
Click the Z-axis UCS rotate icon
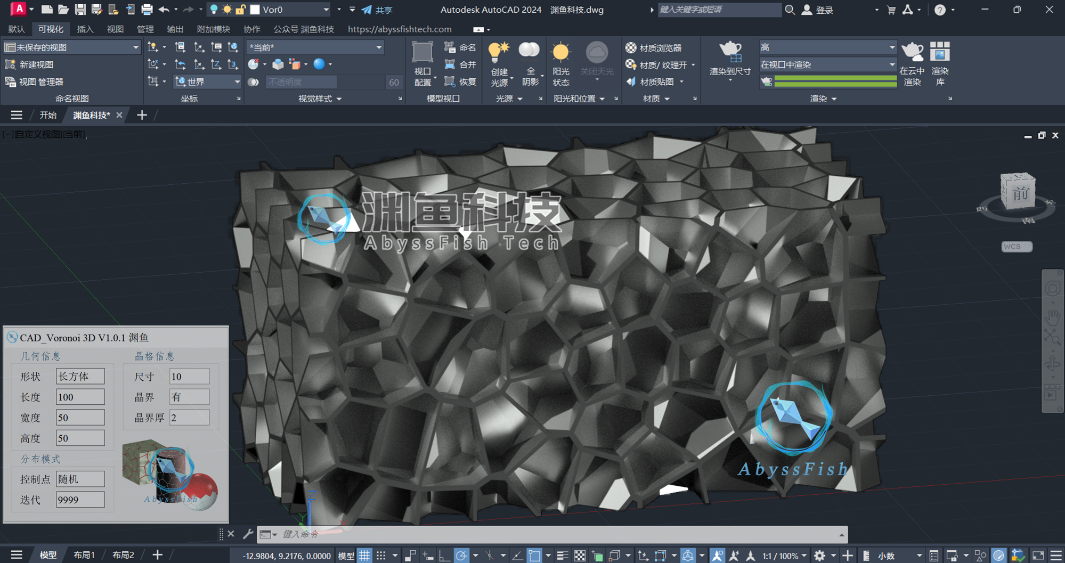(216, 64)
